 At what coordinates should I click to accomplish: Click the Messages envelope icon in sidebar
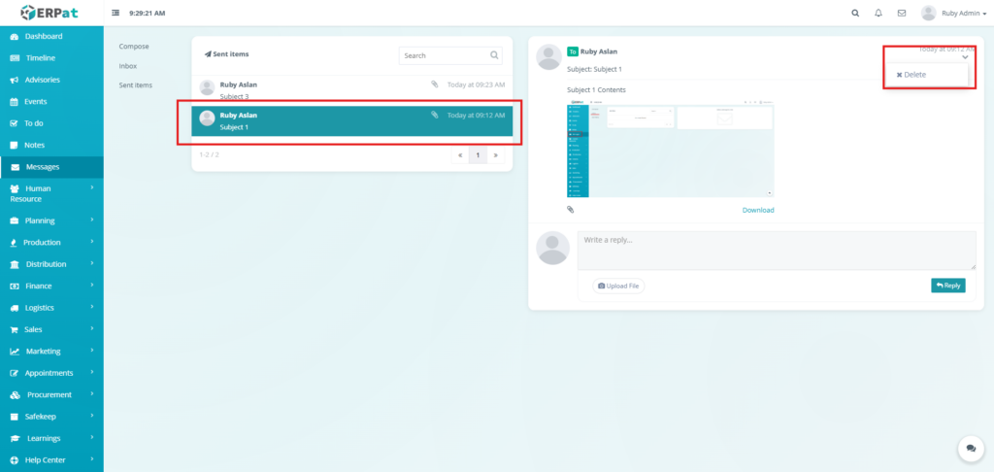point(15,167)
